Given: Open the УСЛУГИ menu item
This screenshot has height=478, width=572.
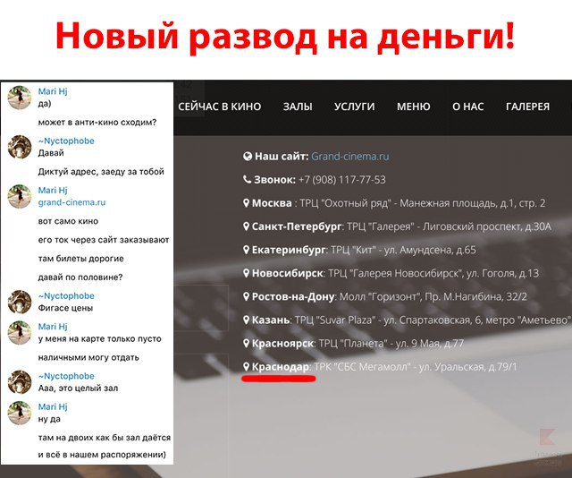Looking at the screenshot, I should point(354,107).
